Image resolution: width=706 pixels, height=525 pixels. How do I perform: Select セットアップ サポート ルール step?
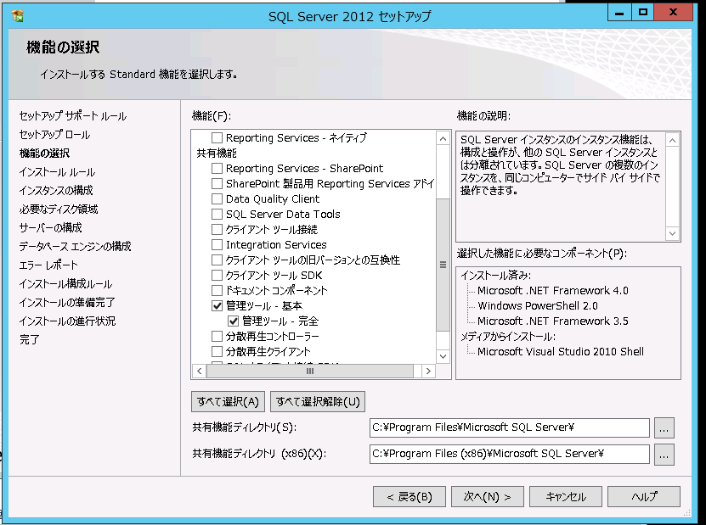[73, 116]
